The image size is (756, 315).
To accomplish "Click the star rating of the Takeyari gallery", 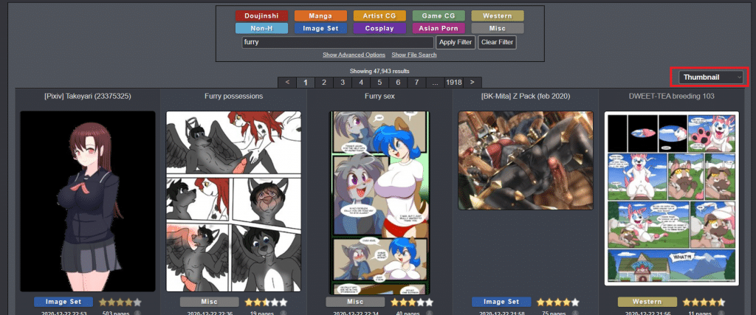I will coord(120,302).
